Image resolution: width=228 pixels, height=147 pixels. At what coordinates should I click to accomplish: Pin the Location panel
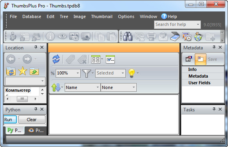pyautogui.click(x=36, y=47)
